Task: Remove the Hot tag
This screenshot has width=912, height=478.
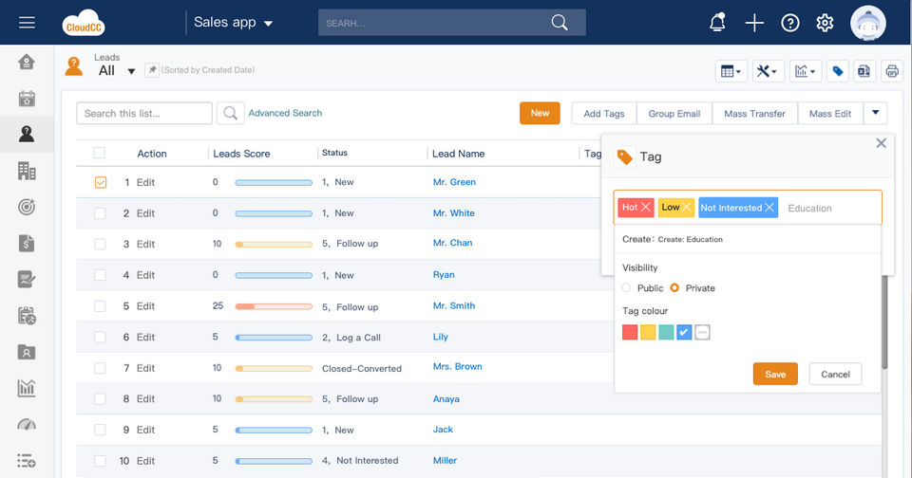Action: click(x=646, y=208)
